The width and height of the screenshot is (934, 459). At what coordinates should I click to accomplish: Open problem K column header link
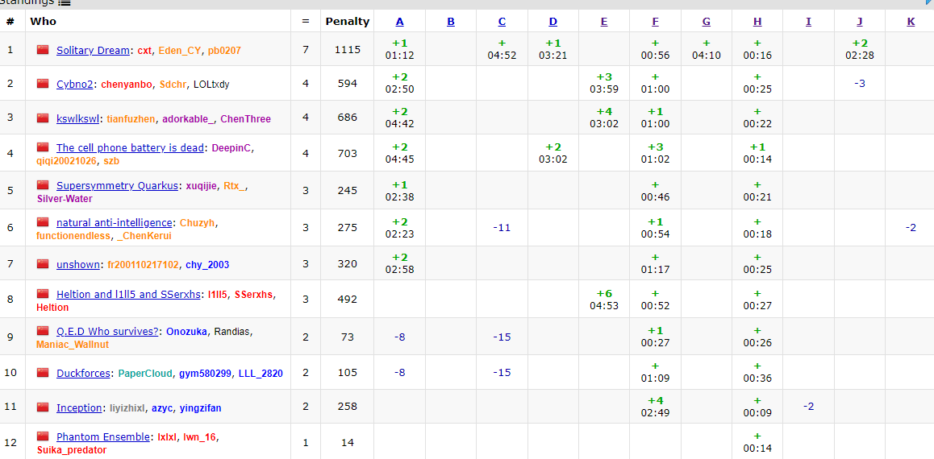[x=911, y=22]
